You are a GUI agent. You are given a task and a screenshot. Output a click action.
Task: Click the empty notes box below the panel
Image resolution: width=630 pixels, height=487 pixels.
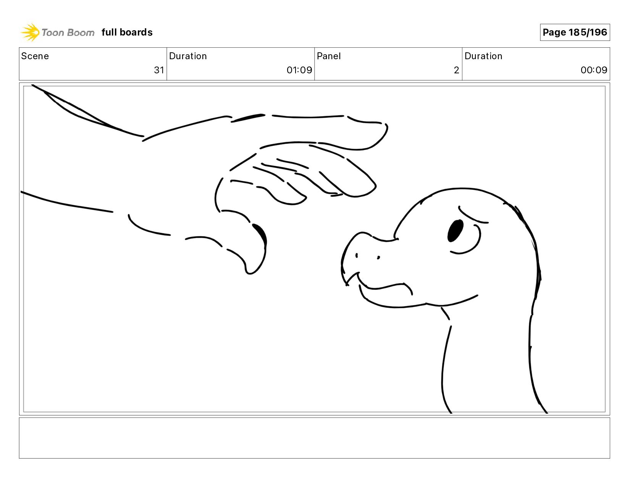pyautogui.click(x=314, y=438)
